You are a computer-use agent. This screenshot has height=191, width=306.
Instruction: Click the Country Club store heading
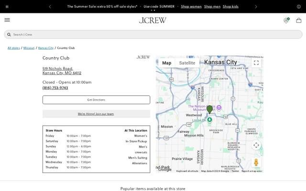coord(56,58)
